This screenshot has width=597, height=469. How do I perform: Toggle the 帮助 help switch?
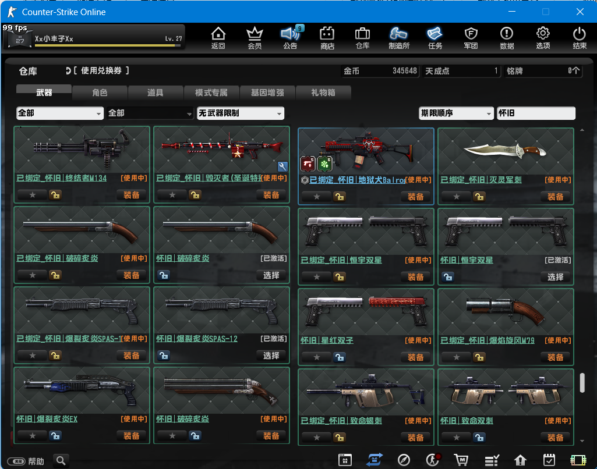[x=16, y=461]
